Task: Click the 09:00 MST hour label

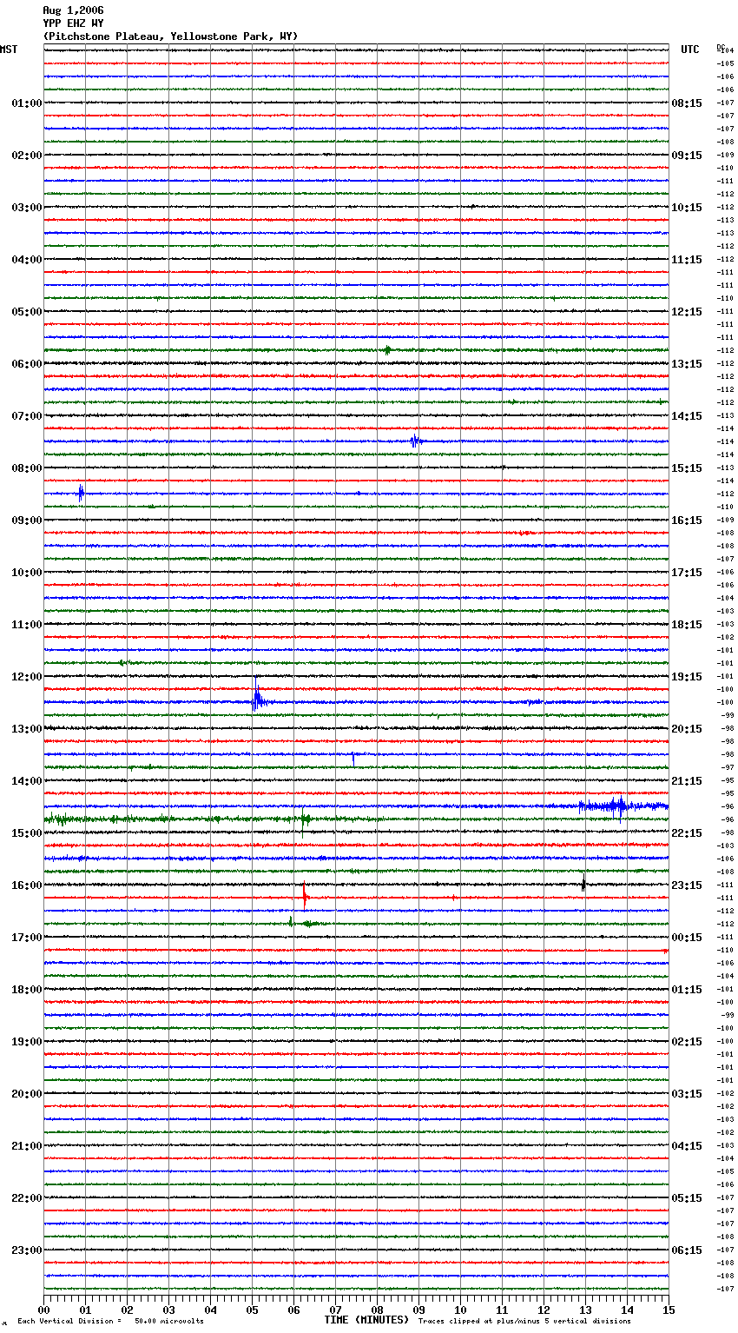Action: [x=27, y=521]
